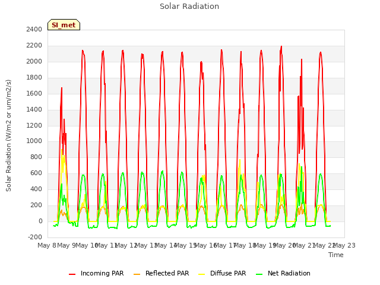Image resolution: width=380 pixels, height=285 pixels.
Task: Toggle Net Radiation legend entry
Action: [x=283, y=273]
